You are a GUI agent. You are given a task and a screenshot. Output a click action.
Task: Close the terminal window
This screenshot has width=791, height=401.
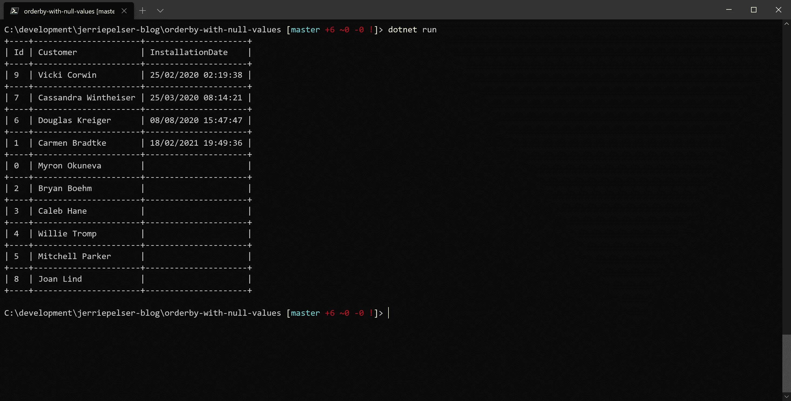(778, 10)
